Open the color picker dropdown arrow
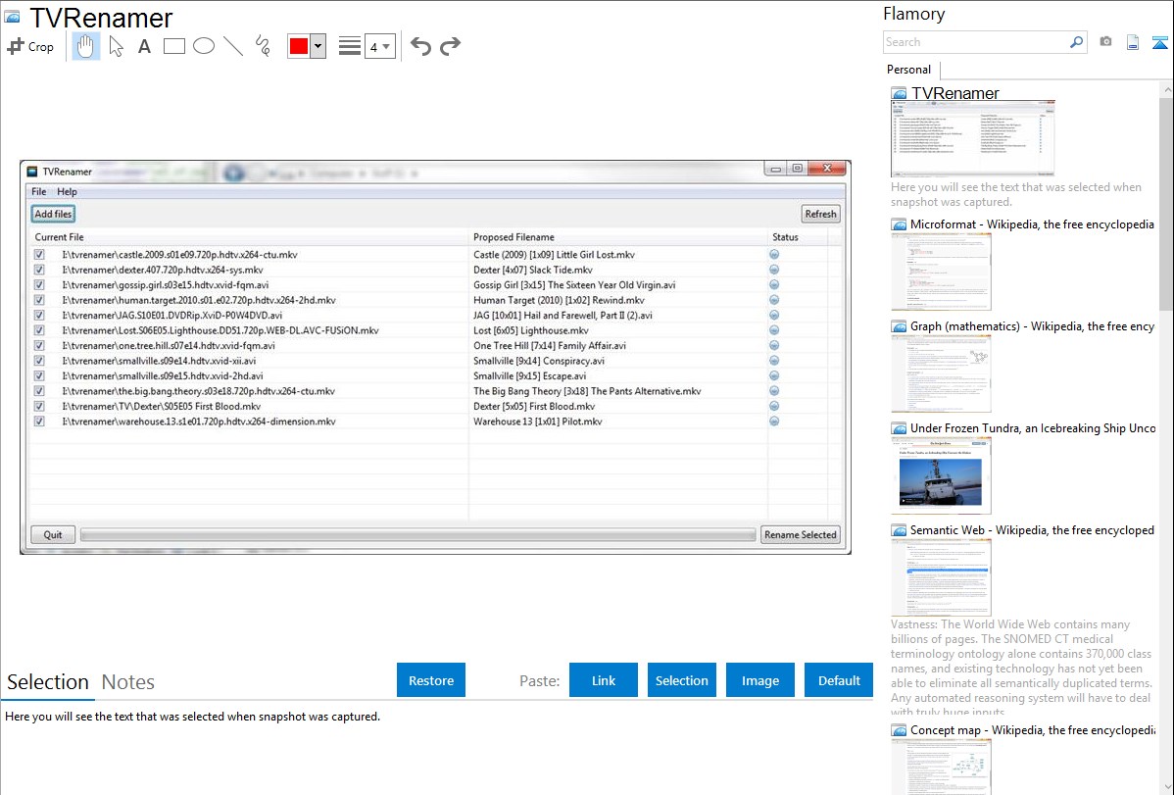Viewport: 1174px width, 795px height. pyautogui.click(x=318, y=46)
